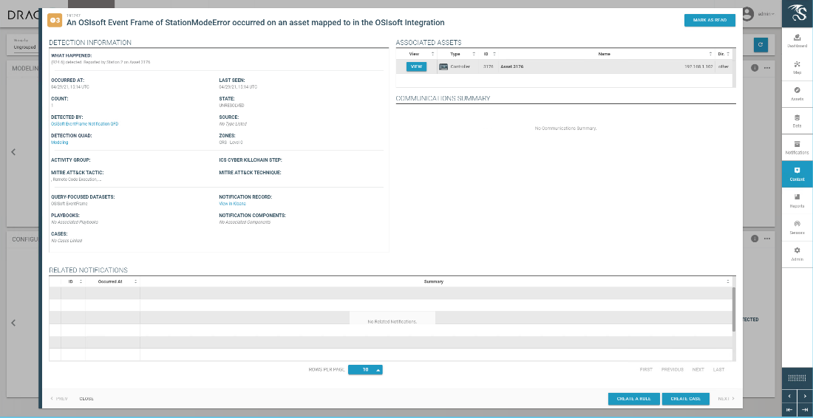This screenshot has width=813, height=418.
Task: Open the Map sidebar item
Action: pyautogui.click(x=797, y=66)
